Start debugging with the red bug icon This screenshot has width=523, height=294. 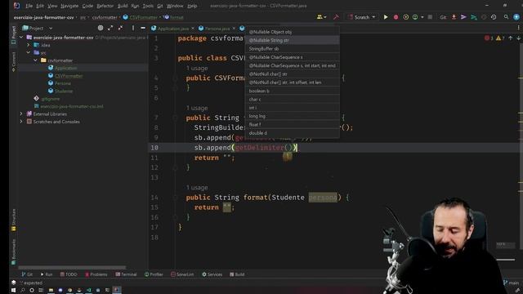point(396,17)
